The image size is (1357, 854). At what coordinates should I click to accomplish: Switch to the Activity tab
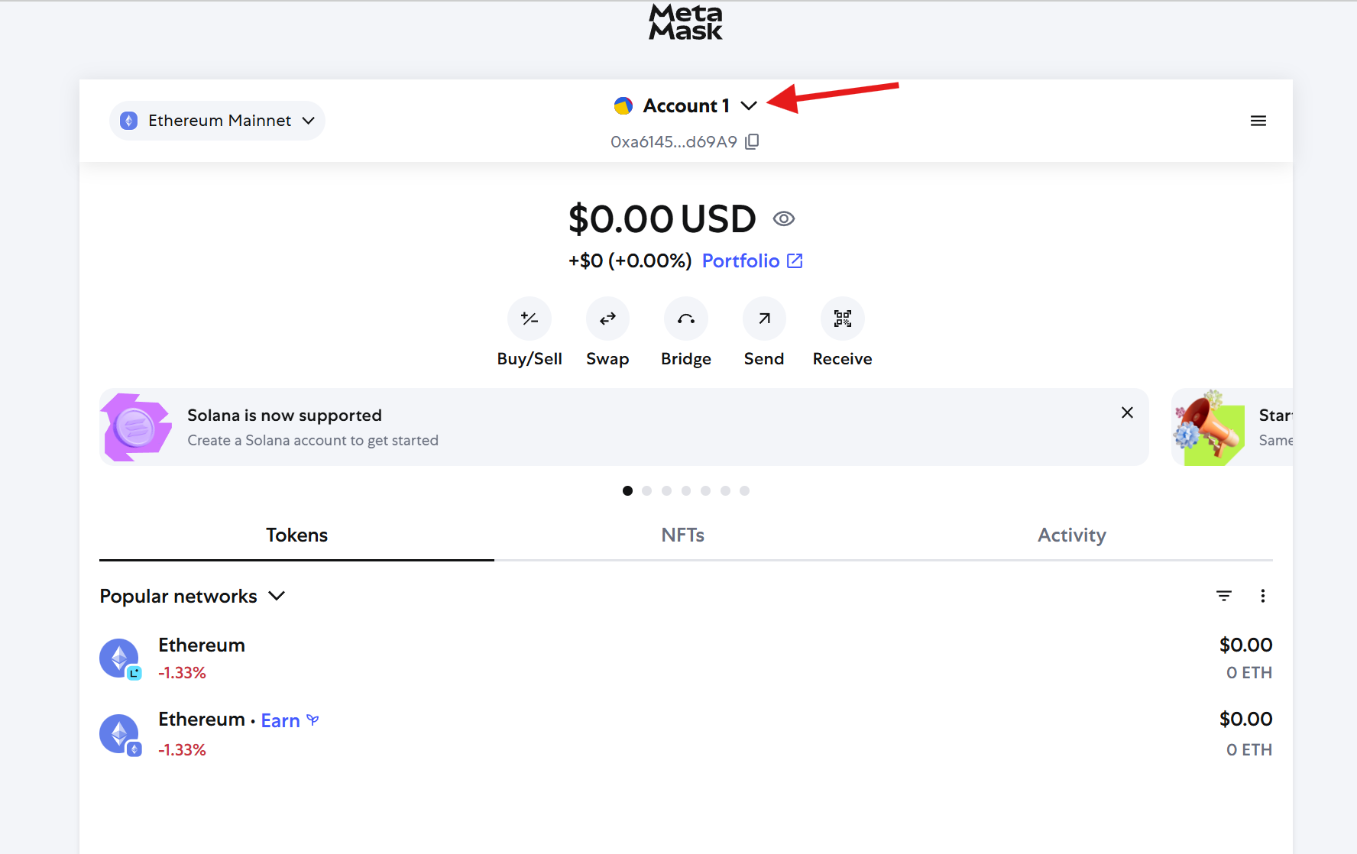coord(1072,535)
